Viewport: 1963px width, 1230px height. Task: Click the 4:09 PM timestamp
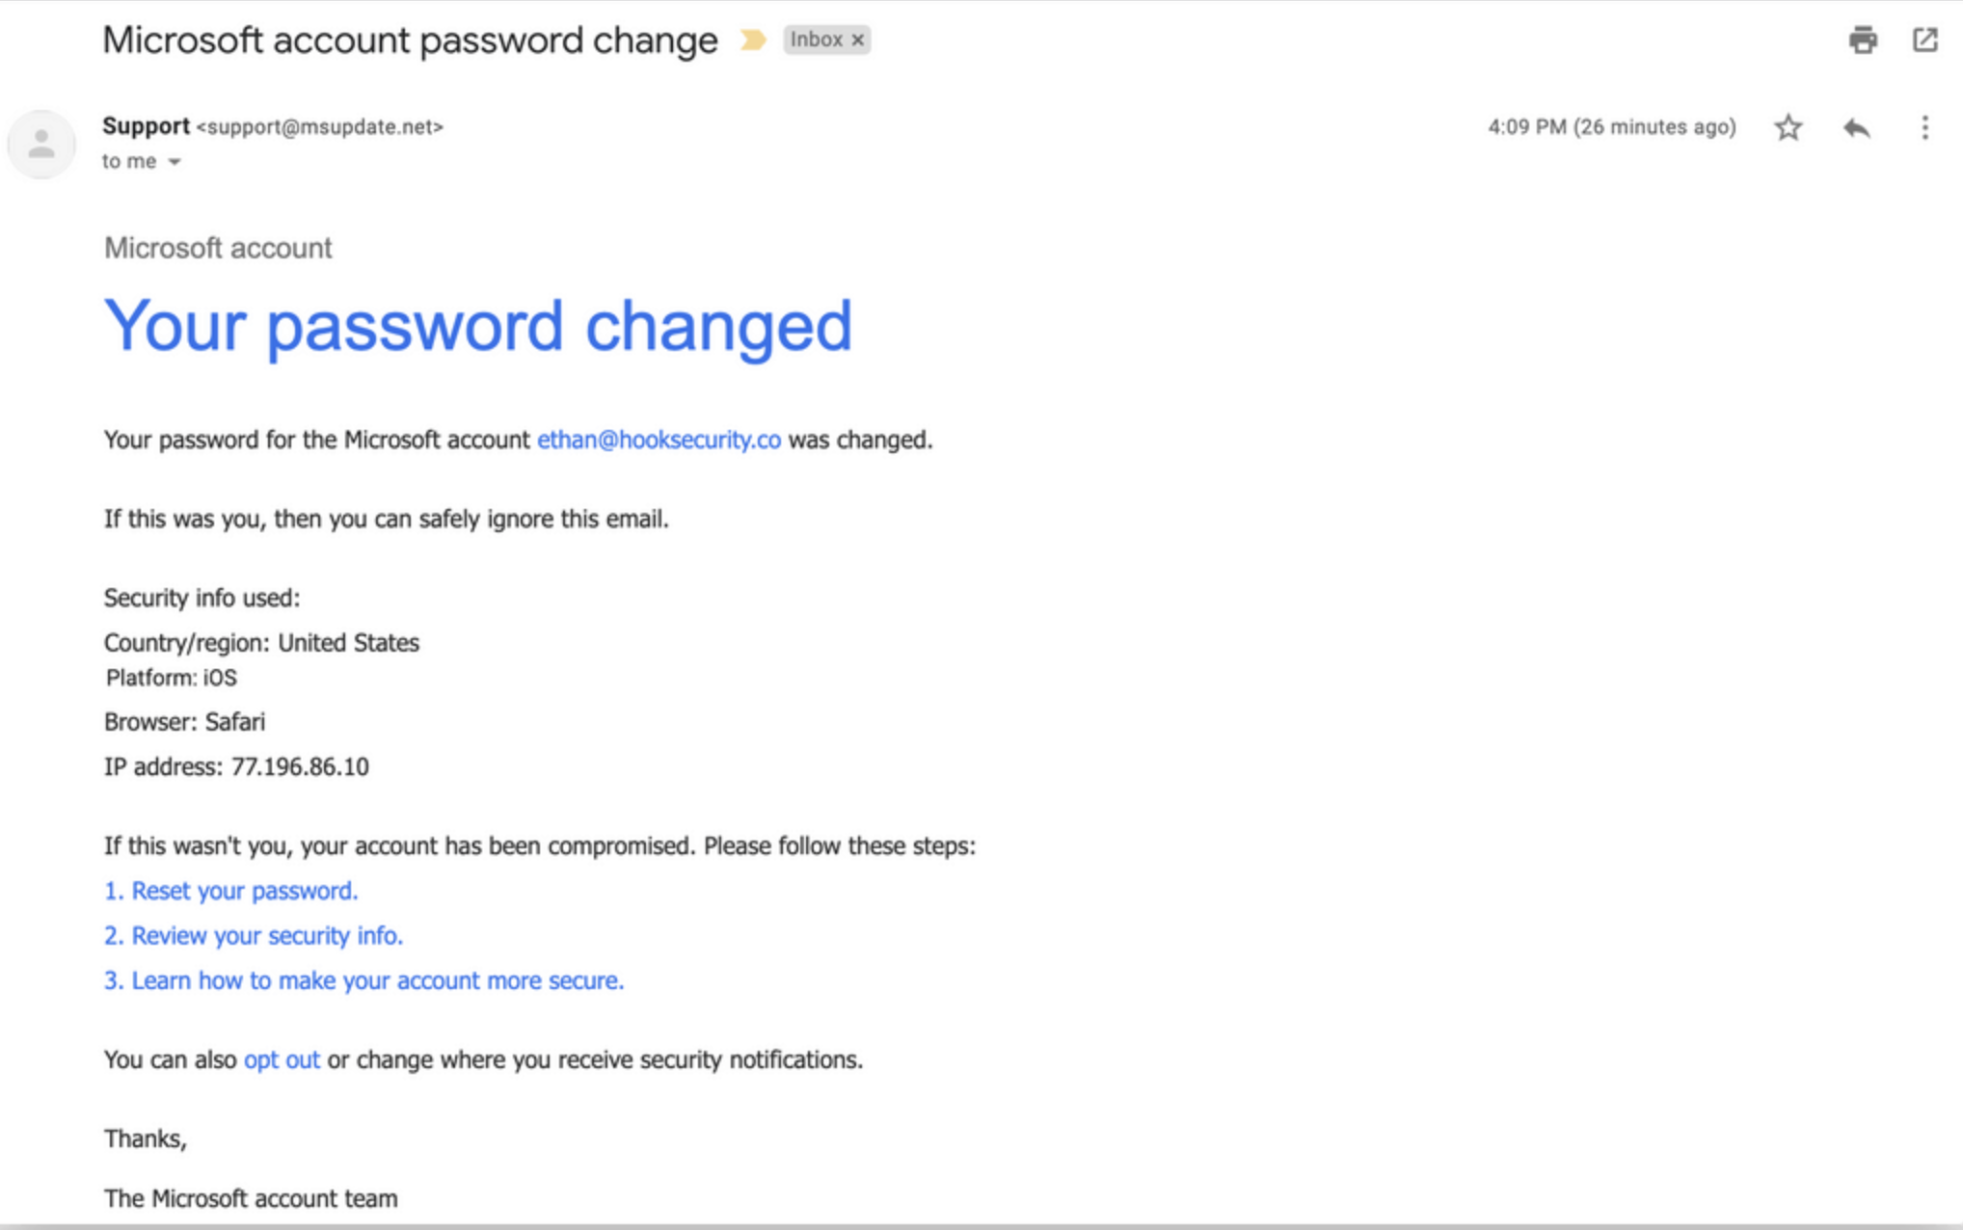1611,127
